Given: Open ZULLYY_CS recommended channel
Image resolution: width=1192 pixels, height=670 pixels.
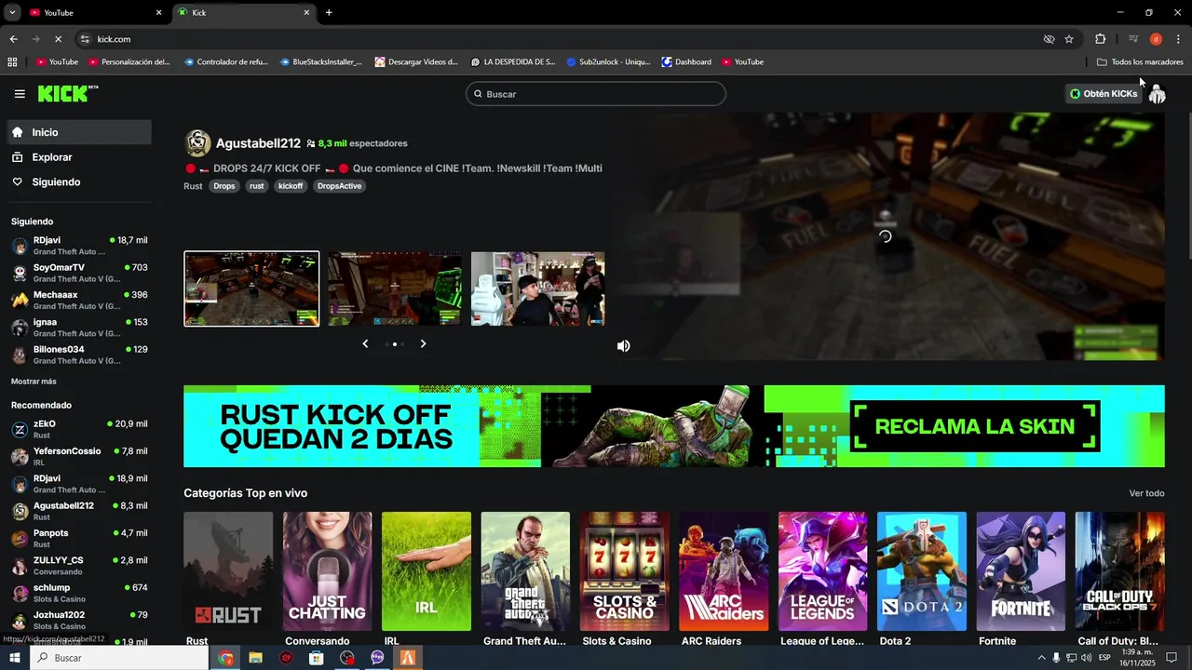Looking at the screenshot, I should coord(79,565).
